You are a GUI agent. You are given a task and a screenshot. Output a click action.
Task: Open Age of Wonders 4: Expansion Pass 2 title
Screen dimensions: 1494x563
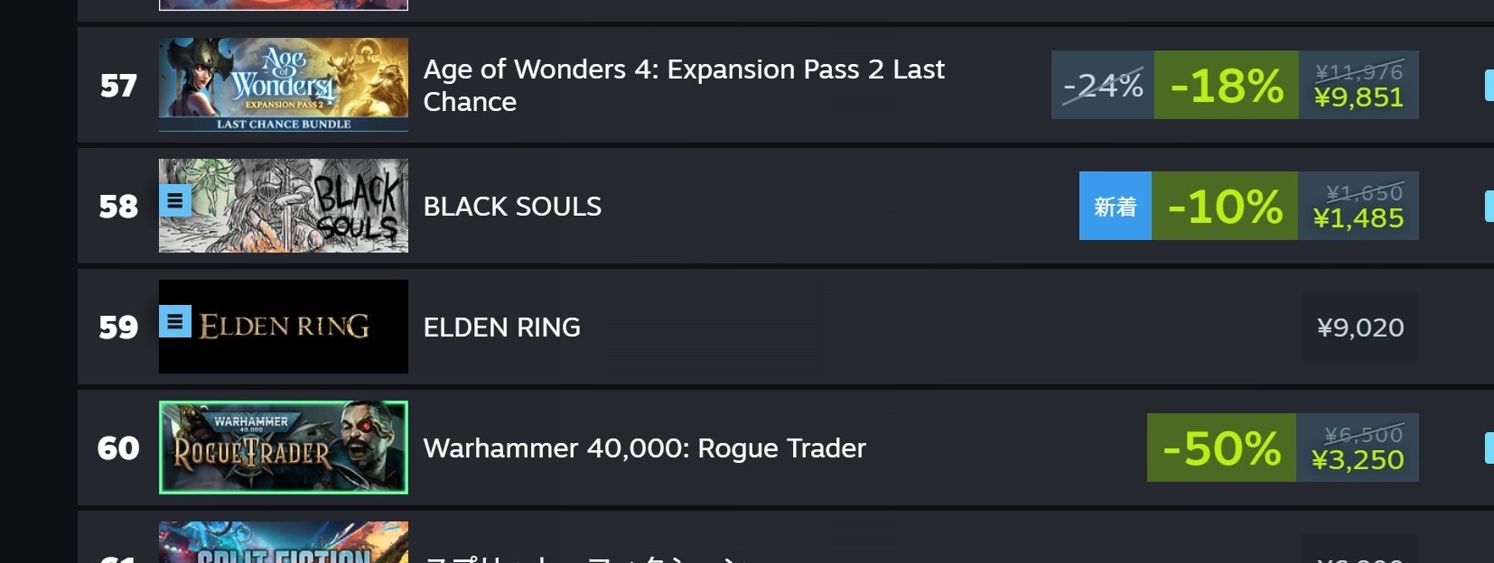pyautogui.click(x=684, y=85)
